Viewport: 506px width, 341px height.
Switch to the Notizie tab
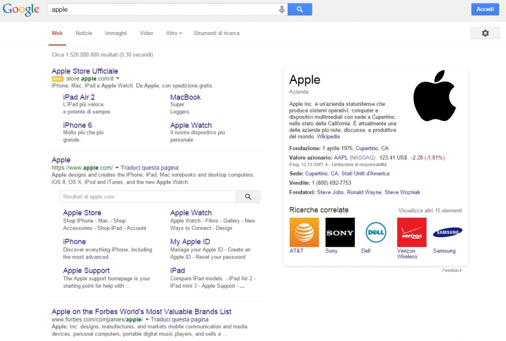(x=84, y=33)
